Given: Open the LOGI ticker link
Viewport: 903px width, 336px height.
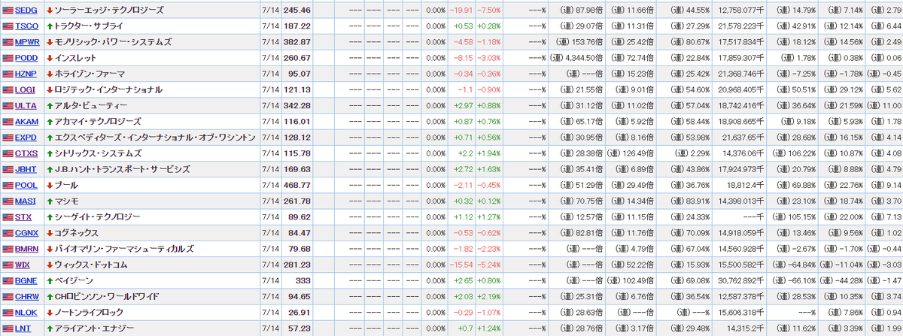Looking at the screenshot, I should click(x=25, y=89).
